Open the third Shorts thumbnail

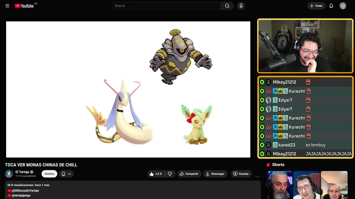[334, 185]
